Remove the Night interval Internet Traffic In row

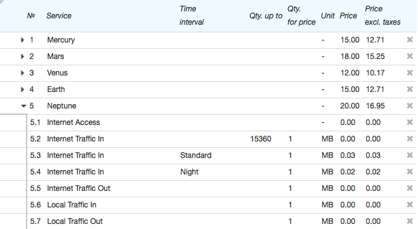pyautogui.click(x=410, y=172)
